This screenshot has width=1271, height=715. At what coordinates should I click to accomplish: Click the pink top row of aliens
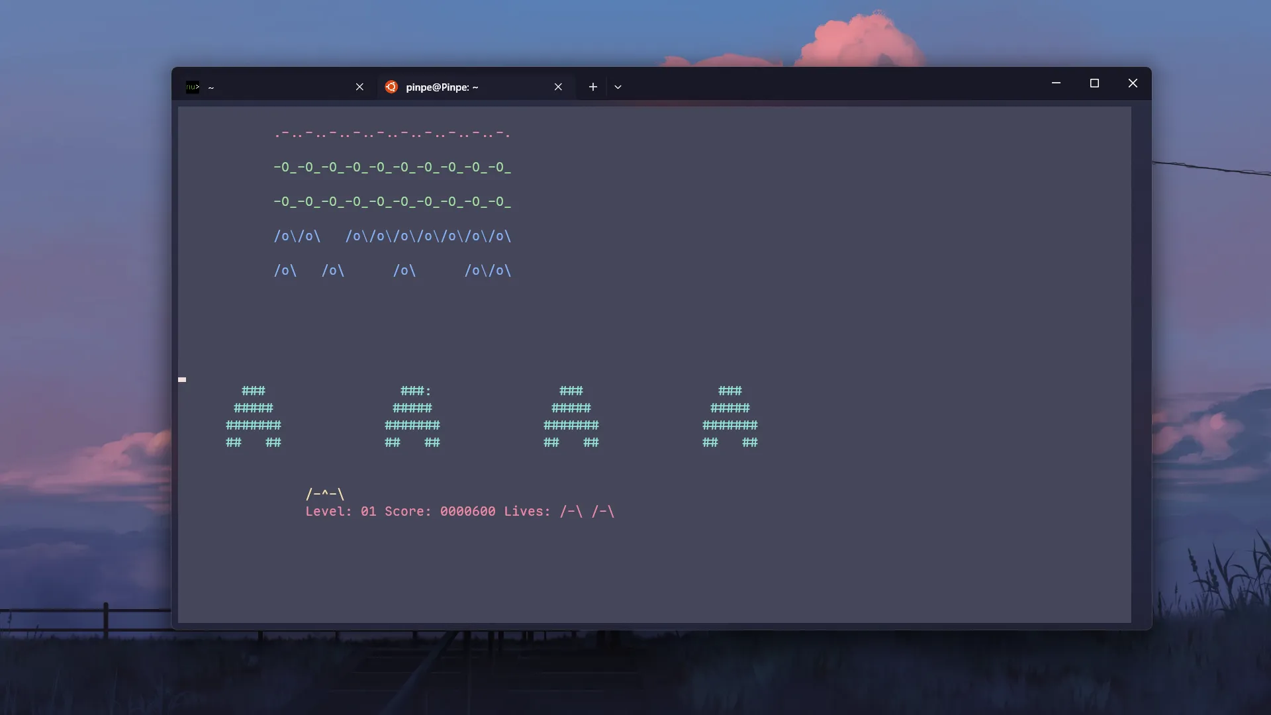pyautogui.click(x=392, y=133)
